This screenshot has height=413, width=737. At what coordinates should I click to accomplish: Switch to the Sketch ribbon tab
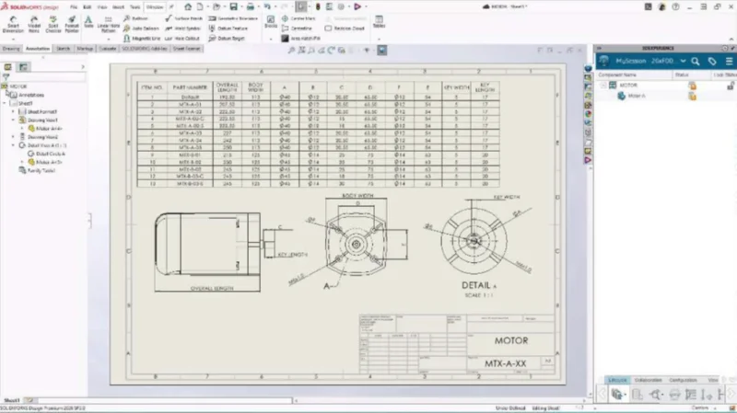(63, 49)
